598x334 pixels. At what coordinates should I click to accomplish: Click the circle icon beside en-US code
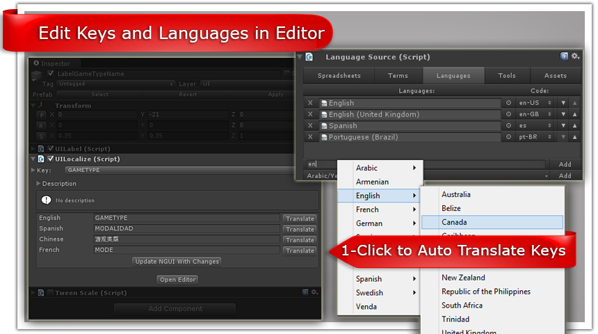tap(508, 103)
